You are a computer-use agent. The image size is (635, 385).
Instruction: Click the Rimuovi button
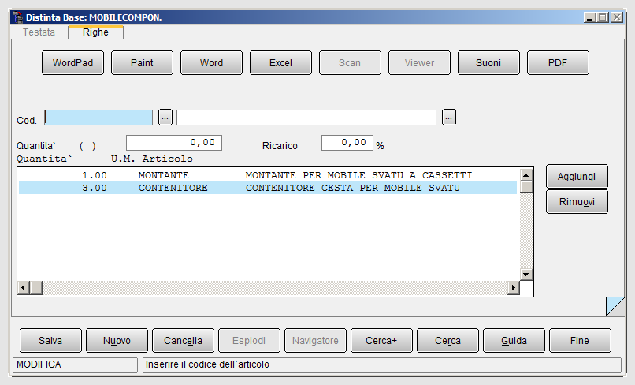point(577,202)
